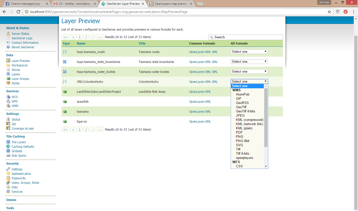Click the Global settings icon

(x=8, y=119)
